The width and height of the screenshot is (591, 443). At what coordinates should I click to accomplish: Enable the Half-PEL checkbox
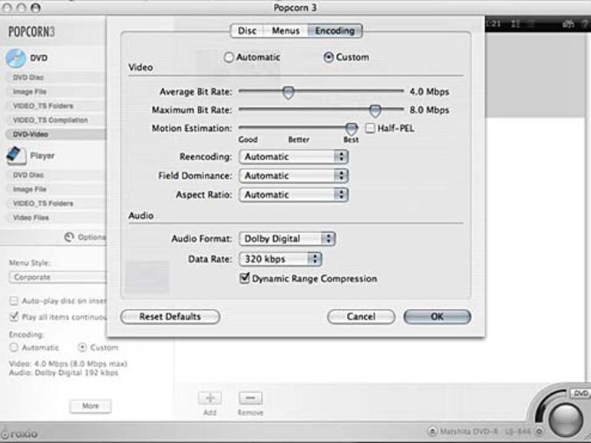pyautogui.click(x=370, y=128)
